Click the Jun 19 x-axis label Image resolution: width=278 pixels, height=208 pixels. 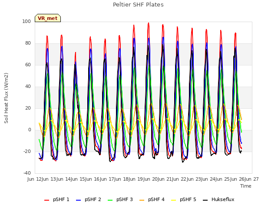tap(136, 179)
